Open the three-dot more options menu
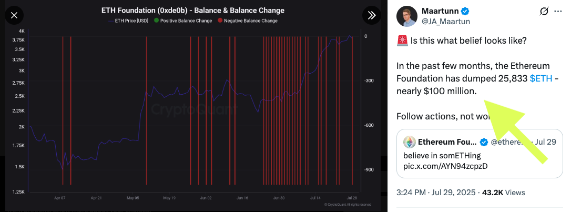 (x=558, y=12)
